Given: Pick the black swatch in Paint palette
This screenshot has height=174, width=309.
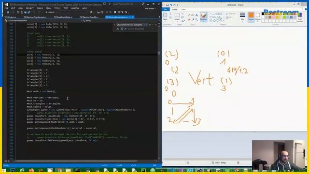Looking at the screenshot, I should point(263,14).
